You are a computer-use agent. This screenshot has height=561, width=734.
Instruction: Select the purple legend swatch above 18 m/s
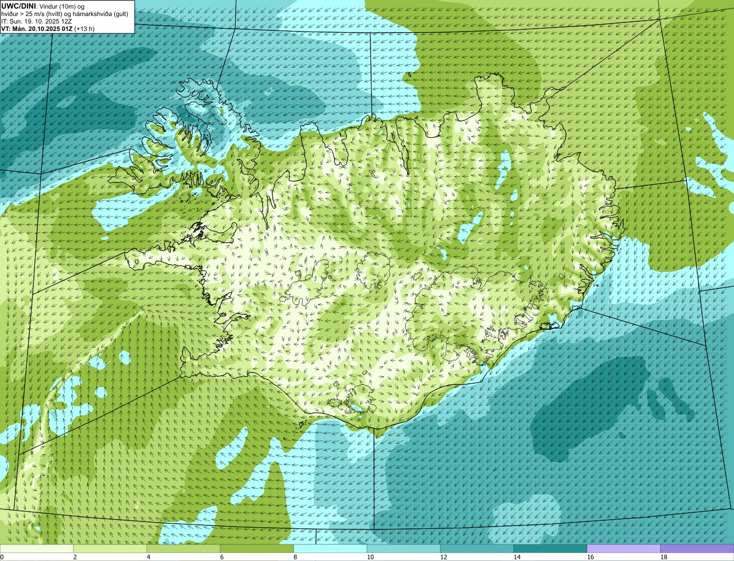[x=697, y=548]
